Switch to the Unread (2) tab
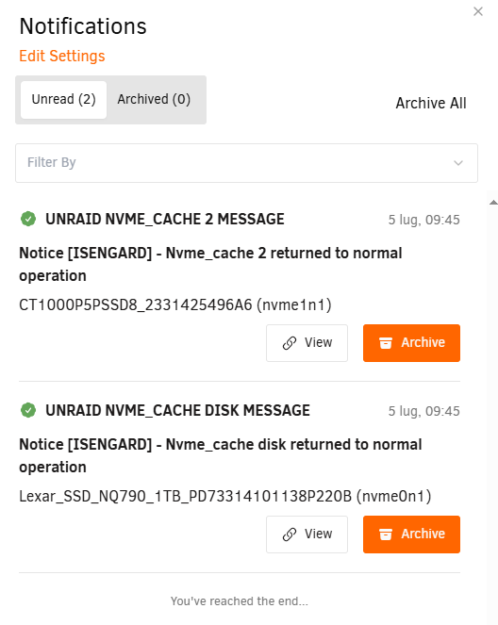498x625 pixels. pyautogui.click(x=64, y=100)
